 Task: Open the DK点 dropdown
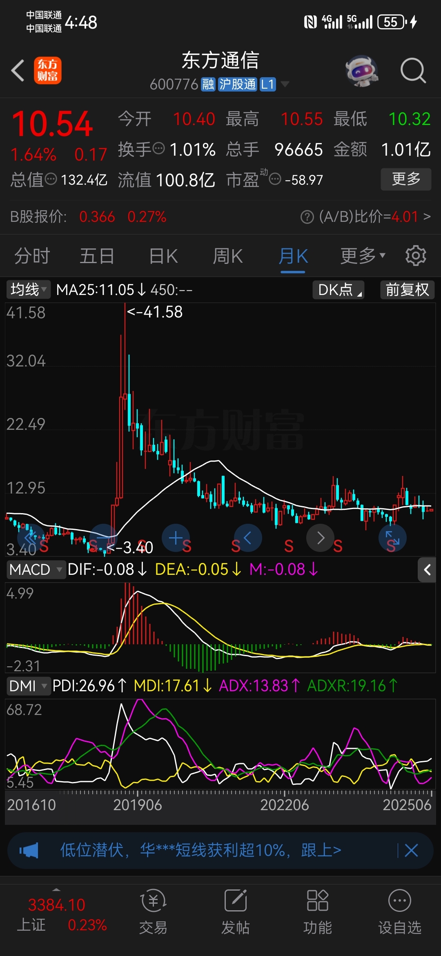click(339, 290)
